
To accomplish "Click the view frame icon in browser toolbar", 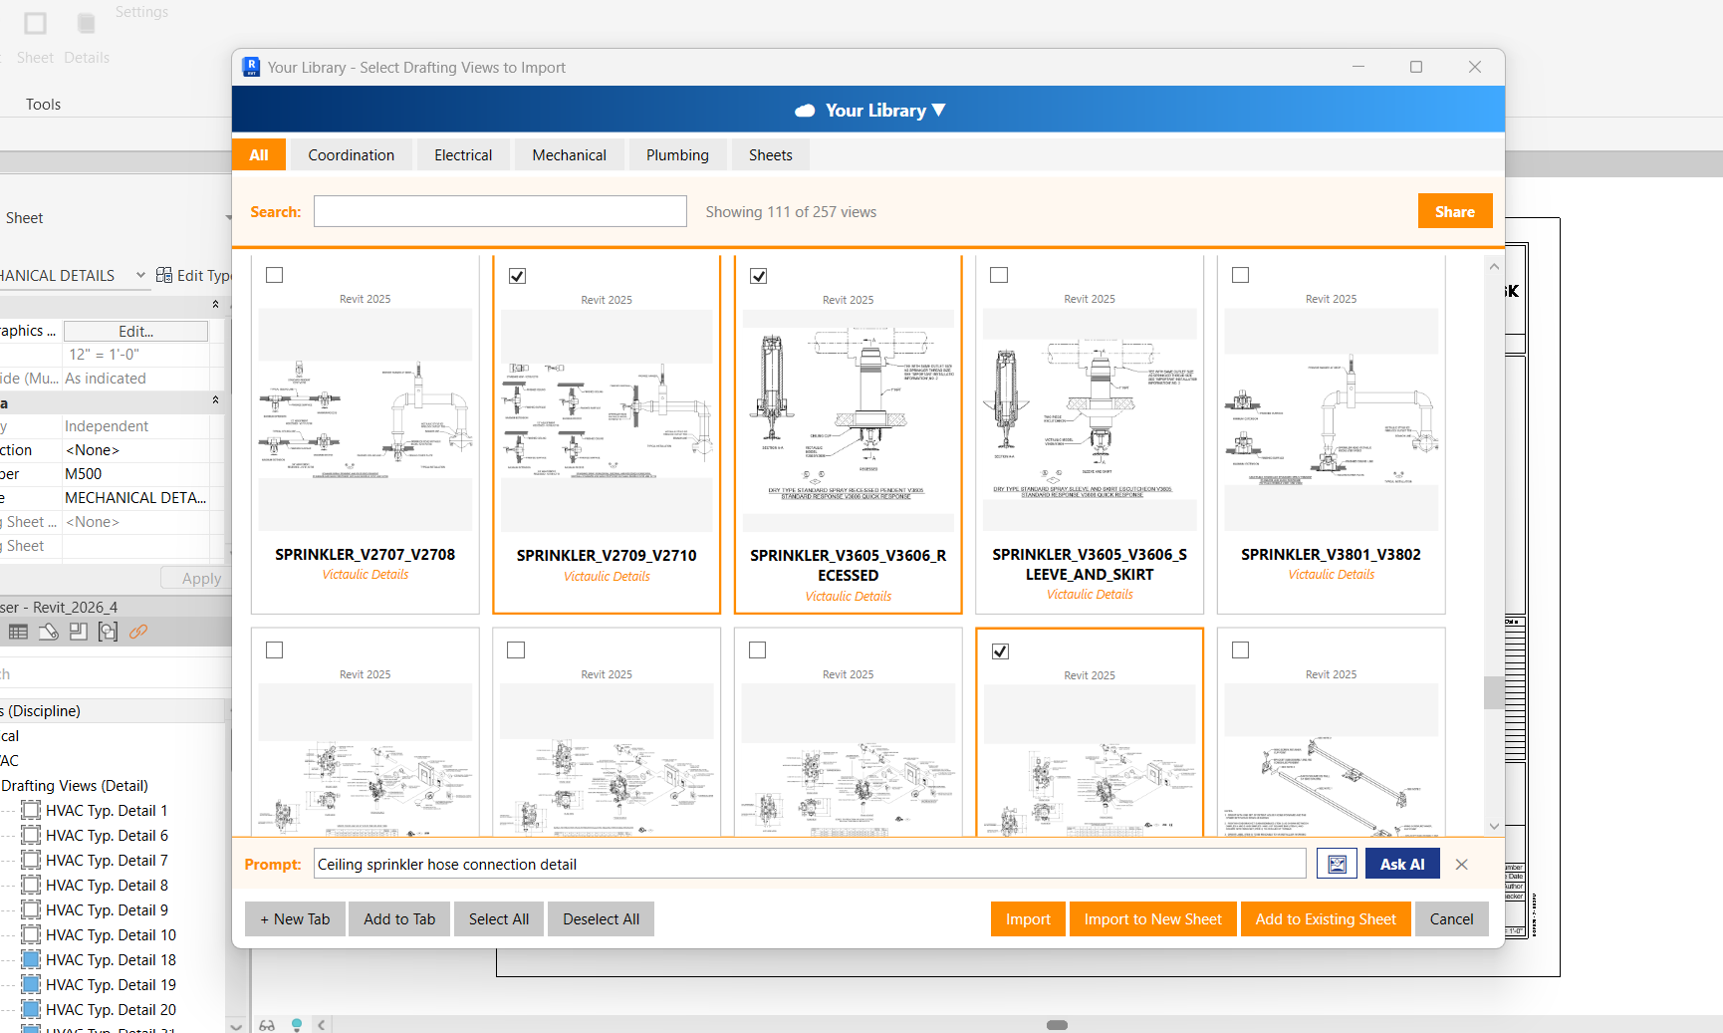I will pos(108,632).
